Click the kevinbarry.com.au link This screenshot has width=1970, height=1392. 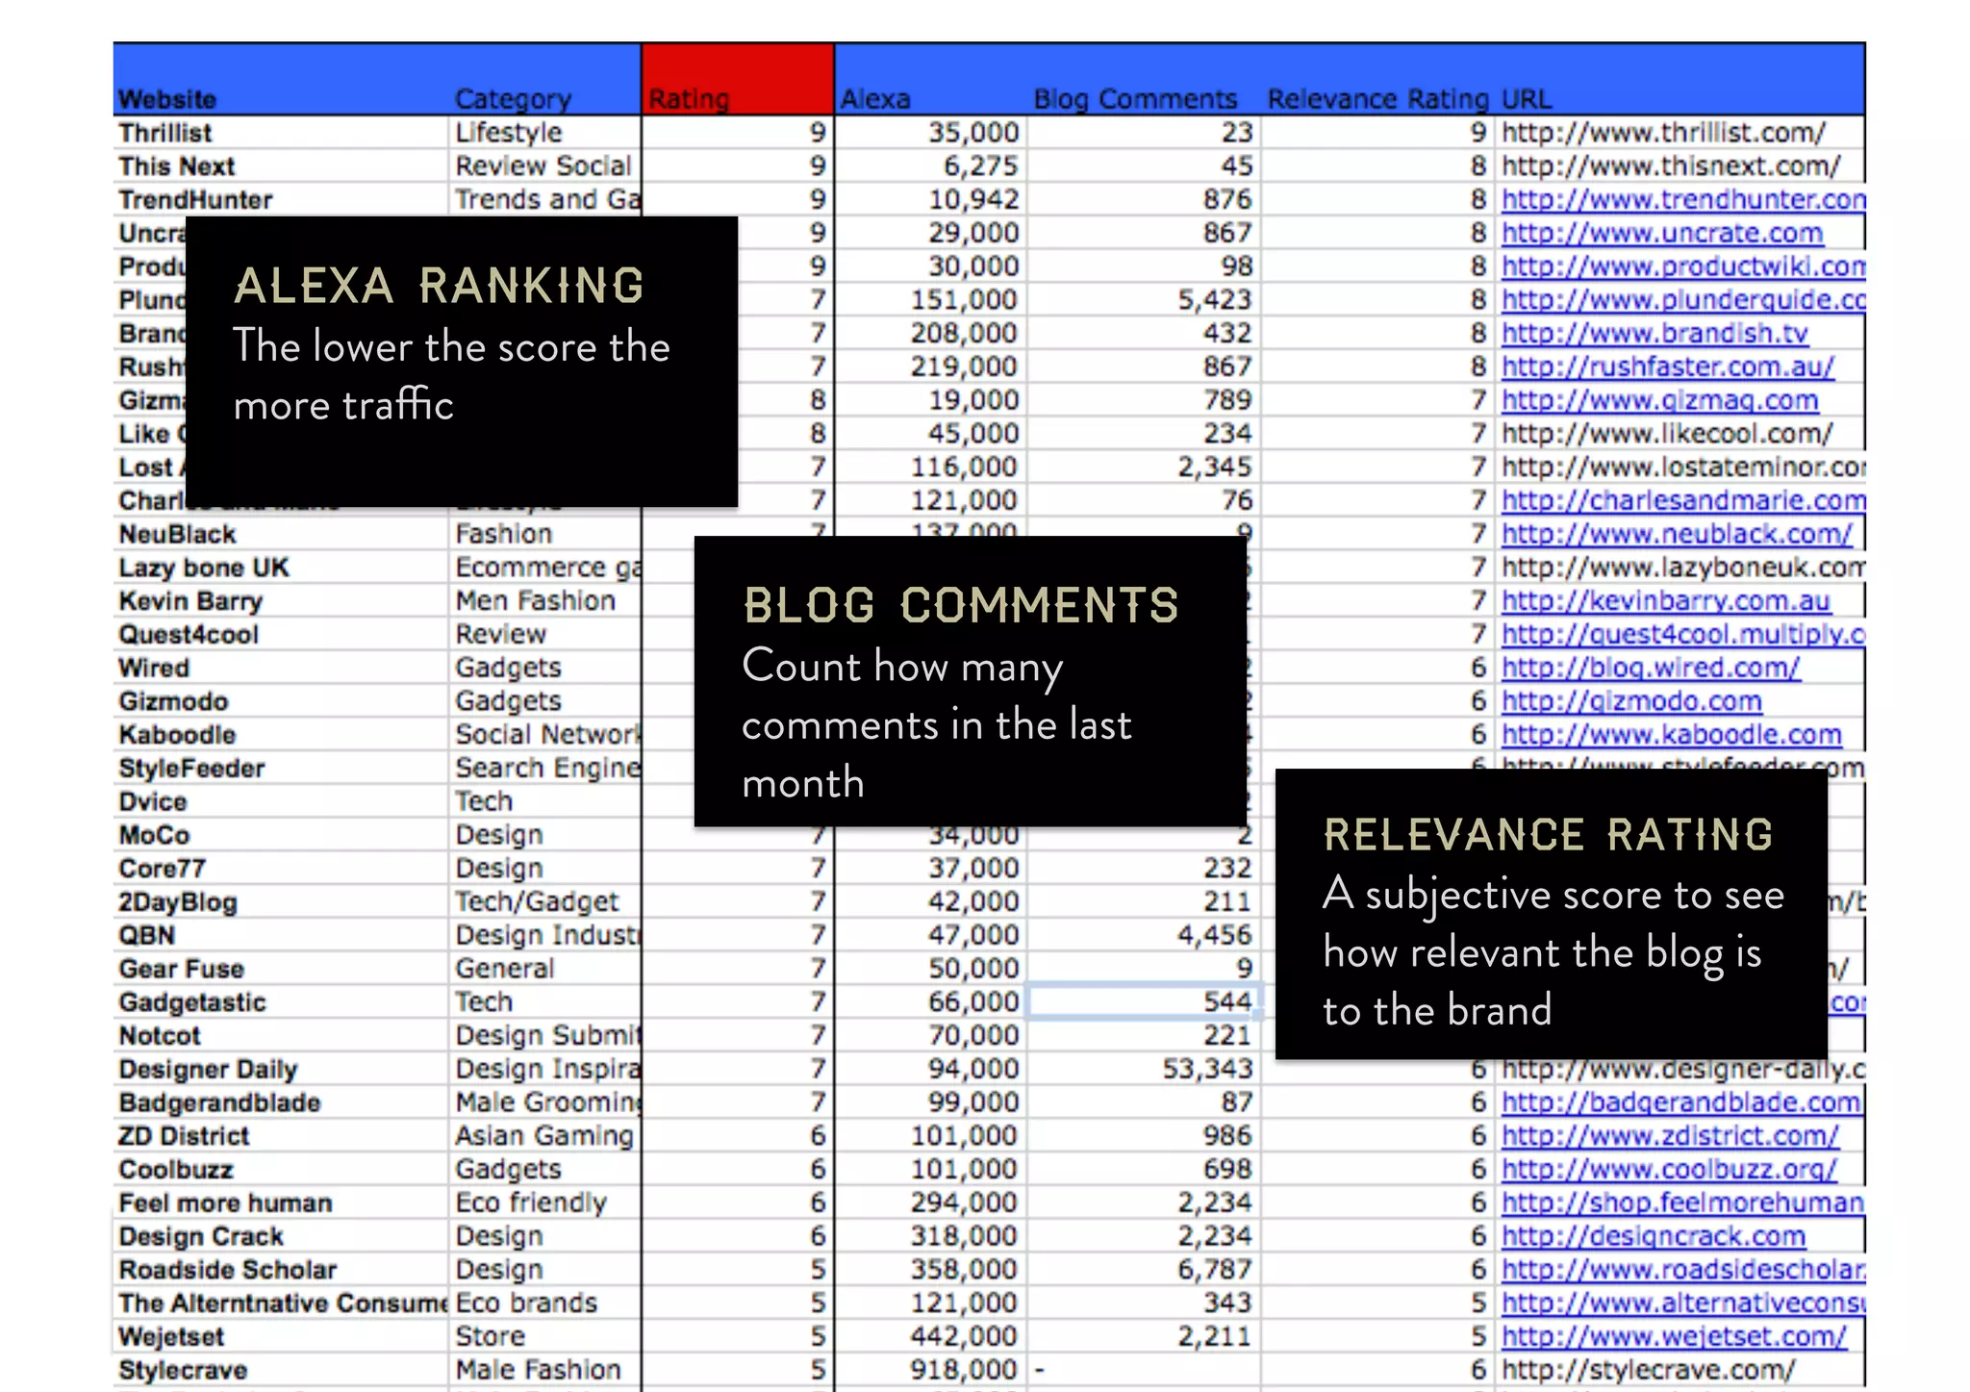[1665, 601]
